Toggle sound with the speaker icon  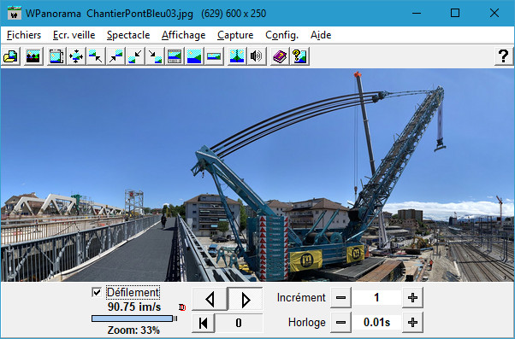[x=257, y=56]
